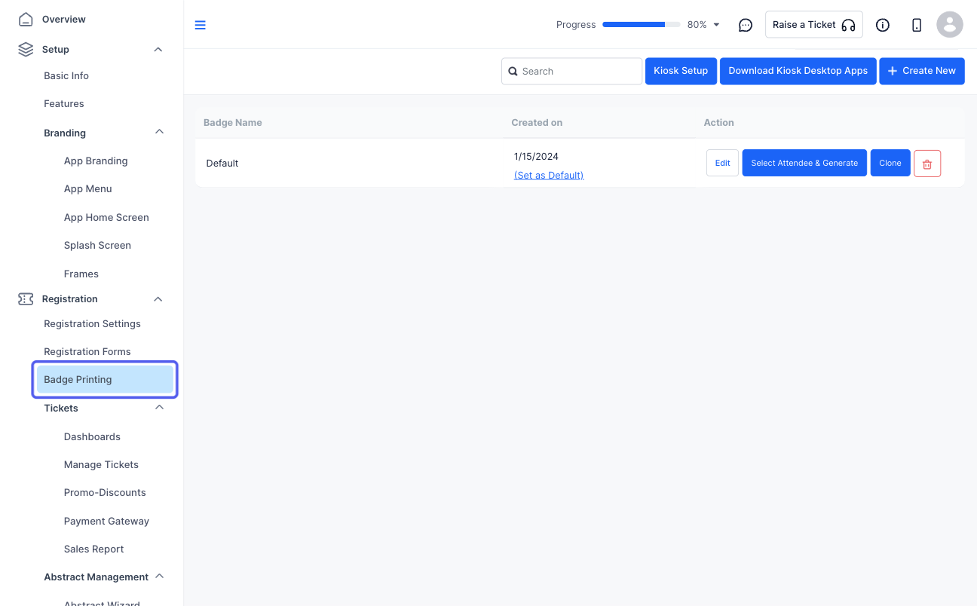Open Basic Info page
Image resolution: width=977 pixels, height=606 pixels.
(66, 76)
